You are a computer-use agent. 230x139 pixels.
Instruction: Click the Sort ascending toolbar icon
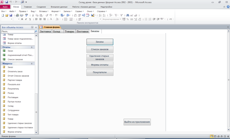[x=100, y=15]
